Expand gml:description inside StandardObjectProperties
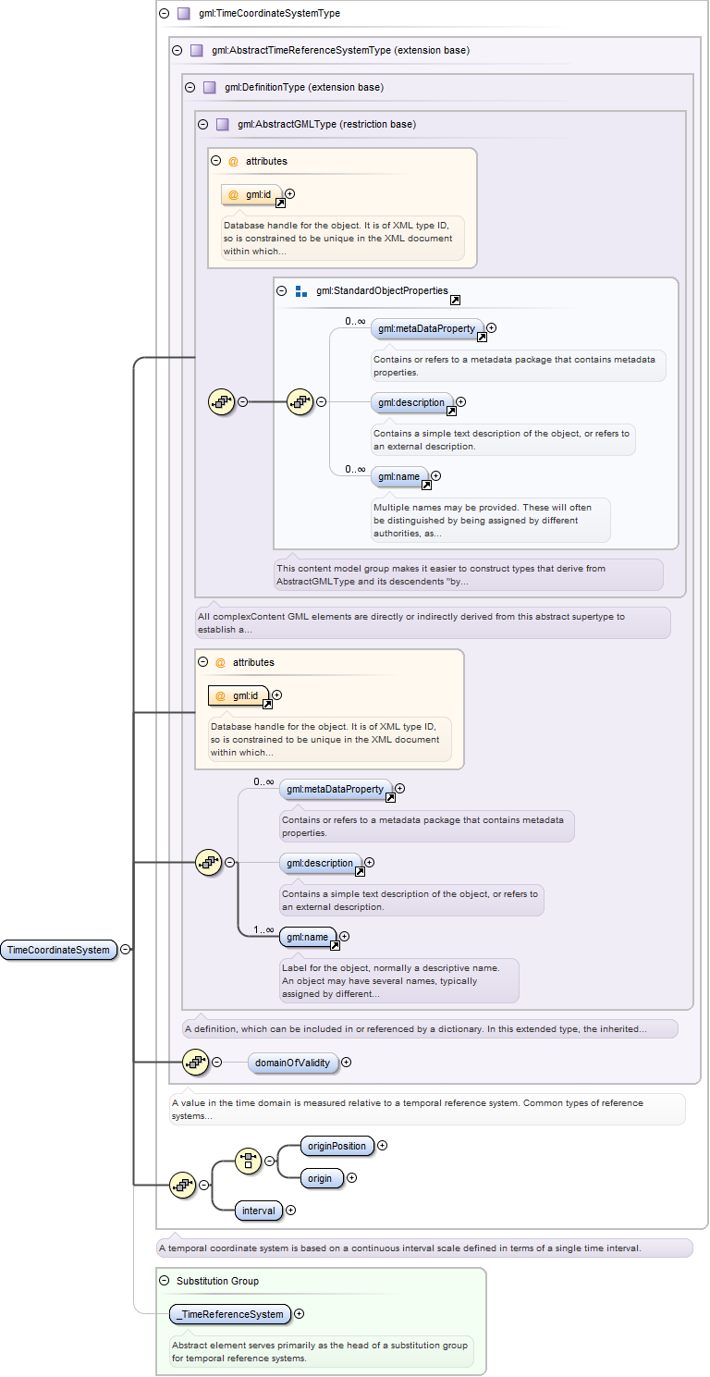 click(460, 402)
